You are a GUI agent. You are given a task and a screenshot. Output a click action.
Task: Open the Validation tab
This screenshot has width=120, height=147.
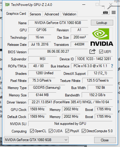click(x=69, y=14)
